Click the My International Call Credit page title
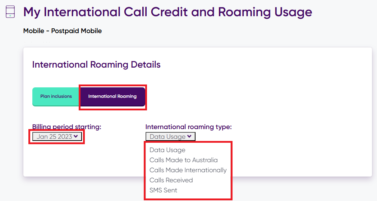377x201 pixels. pyautogui.click(x=167, y=12)
